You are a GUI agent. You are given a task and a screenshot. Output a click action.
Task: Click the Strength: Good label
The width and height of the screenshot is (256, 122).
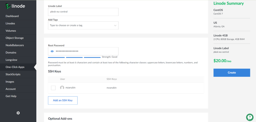click(x=110, y=57)
